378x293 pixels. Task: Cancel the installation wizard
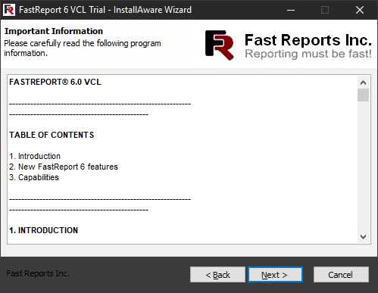pos(341,274)
